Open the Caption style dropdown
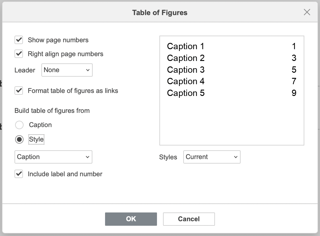 (53, 157)
